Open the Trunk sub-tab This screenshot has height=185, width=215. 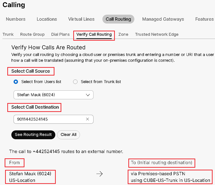coord(8,34)
